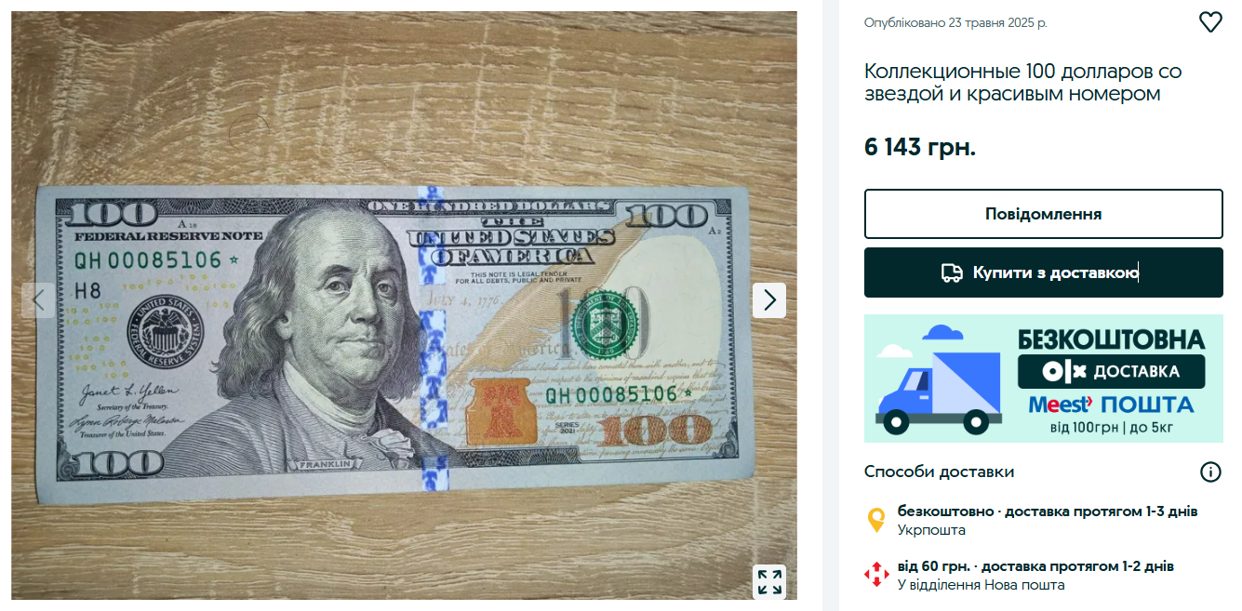Add listing to favorites with heart icon
Image resolution: width=1242 pixels, height=611 pixels.
[1209, 22]
